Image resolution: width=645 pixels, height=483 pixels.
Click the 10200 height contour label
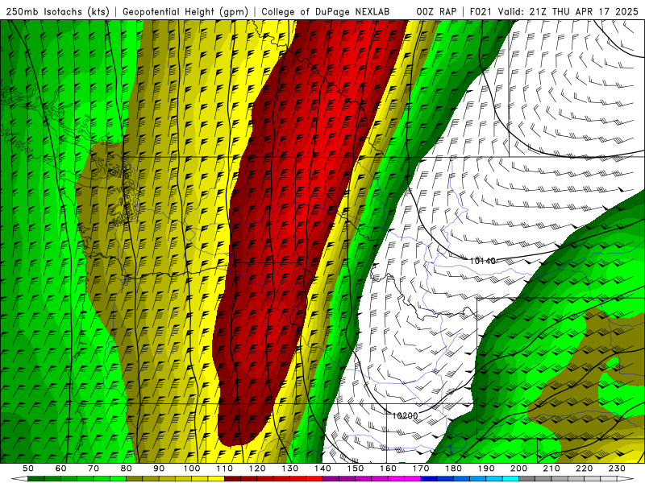coord(405,415)
